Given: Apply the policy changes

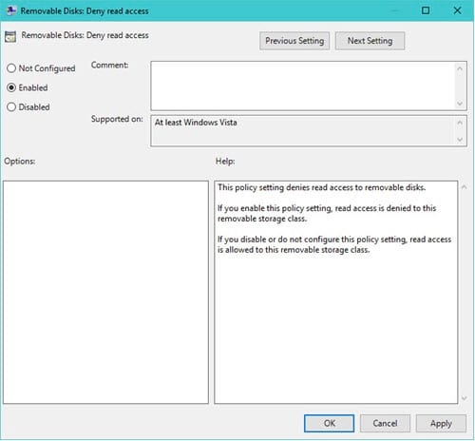Looking at the screenshot, I should point(441,423).
